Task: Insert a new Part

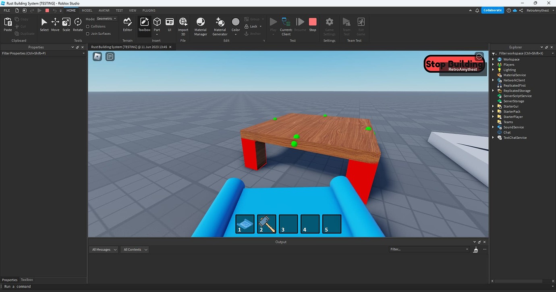Action: (157, 23)
